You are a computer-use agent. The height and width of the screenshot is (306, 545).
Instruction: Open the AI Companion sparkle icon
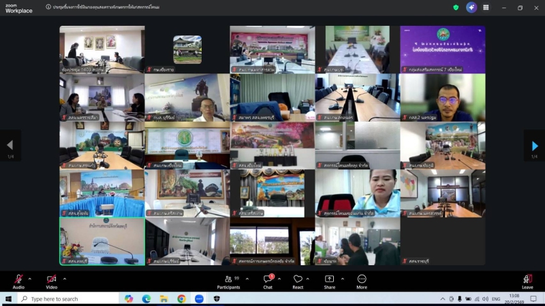[x=471, y=7]
